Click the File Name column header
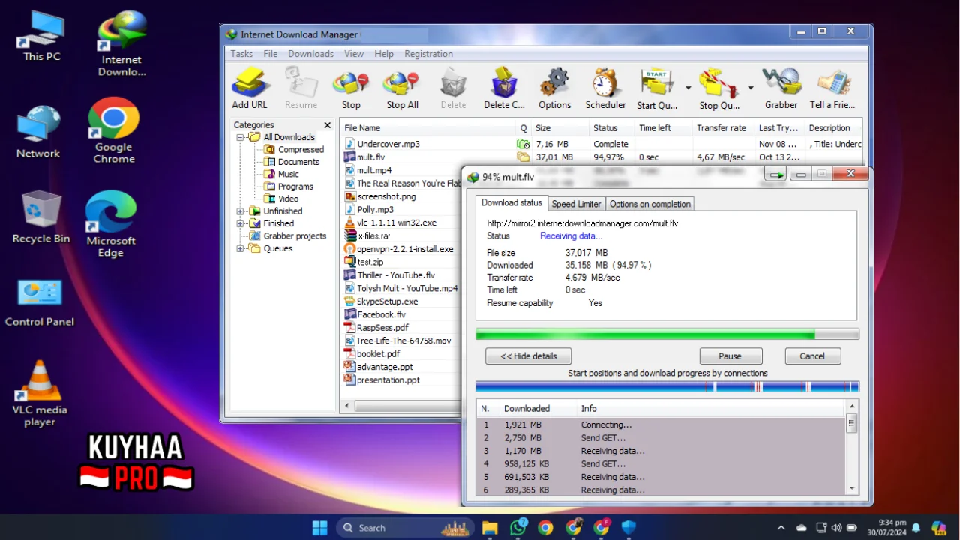This screenshot has width=960, height=540. [427, 128]
